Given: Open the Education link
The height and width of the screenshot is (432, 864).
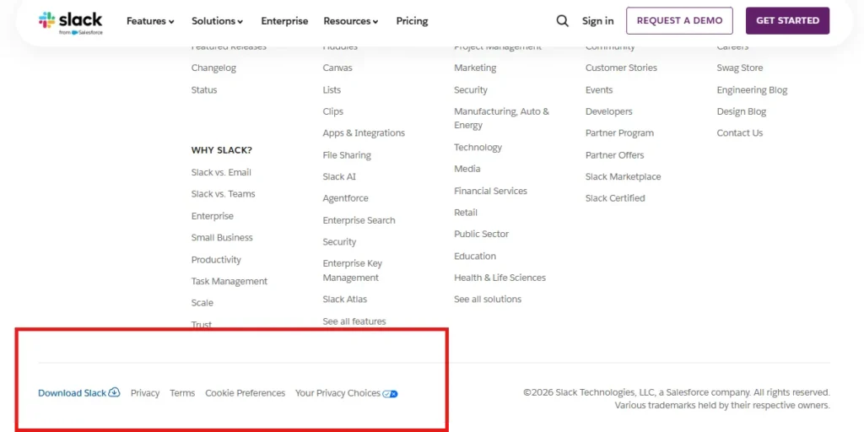Looking at the screenshot, I should tap(475, 256).
